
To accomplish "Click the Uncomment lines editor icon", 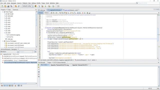I will pos(89,13).
